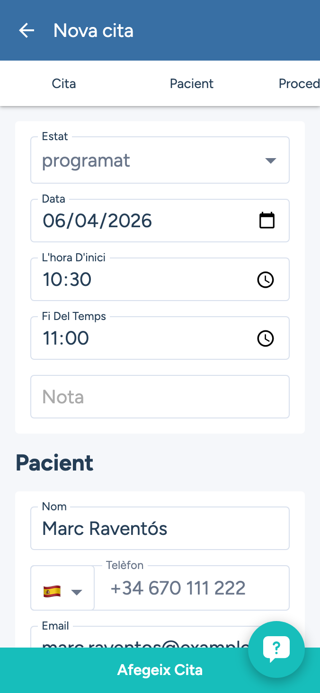Screen dimensions: 320x693
Task: Click the date text 06/04/2026
Action: tap(98, 221)
